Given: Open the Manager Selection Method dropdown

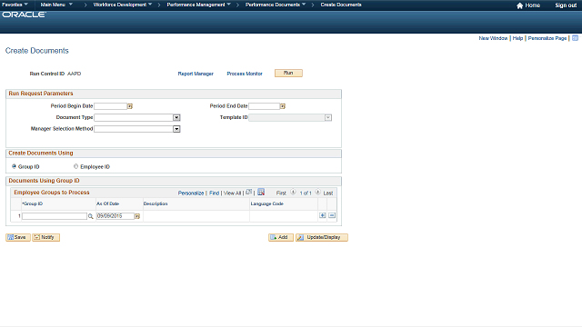Looking at the screenshot, I should [176, 129].
